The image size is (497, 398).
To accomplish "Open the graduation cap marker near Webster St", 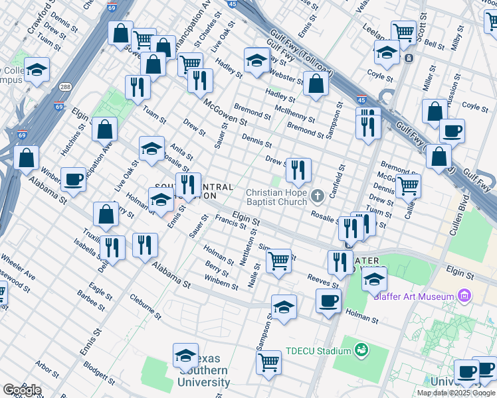I will pos(256,60).
